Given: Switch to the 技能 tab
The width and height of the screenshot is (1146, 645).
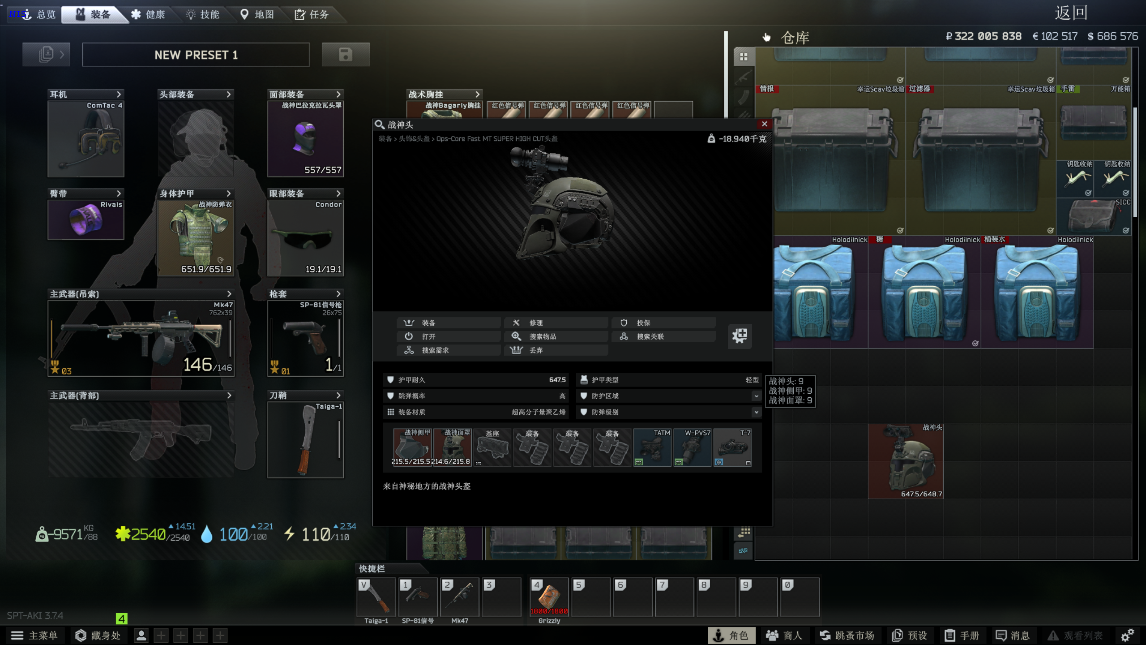Looking at the screenshot, I should (x=203, y=14).
